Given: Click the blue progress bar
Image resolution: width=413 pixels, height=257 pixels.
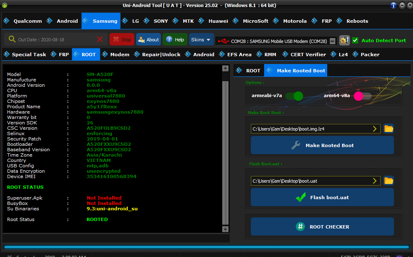Looking at the screenshot, I should click(x=207, y=247).
